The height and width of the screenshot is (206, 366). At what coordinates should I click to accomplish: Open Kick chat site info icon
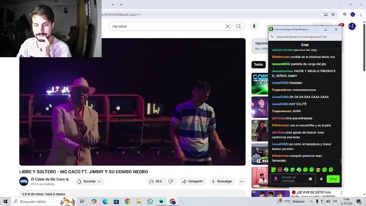point(272,37)
